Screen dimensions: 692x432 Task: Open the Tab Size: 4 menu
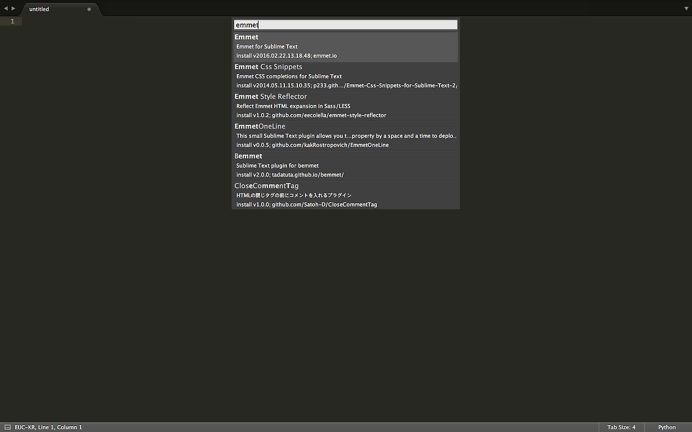621,427
